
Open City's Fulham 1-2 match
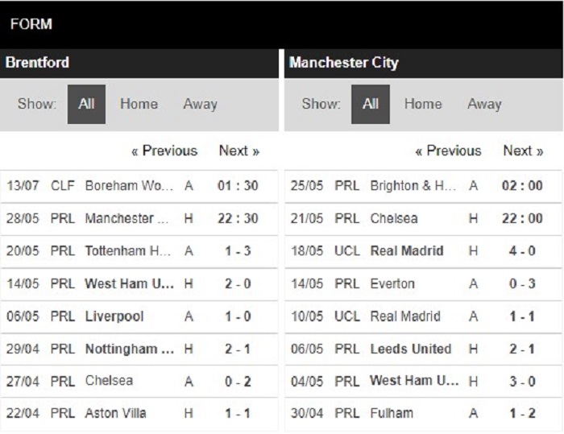[x=423, y=414]
